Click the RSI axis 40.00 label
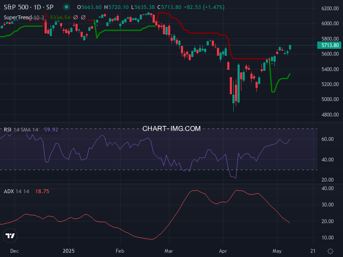 tap(328, 159)
